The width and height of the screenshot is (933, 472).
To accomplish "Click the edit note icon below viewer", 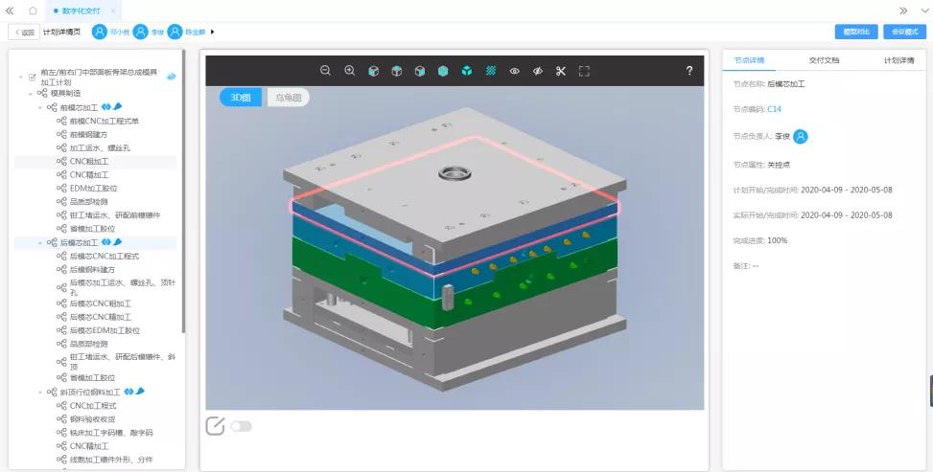I will pyautogui.click(x=215, y=426).
